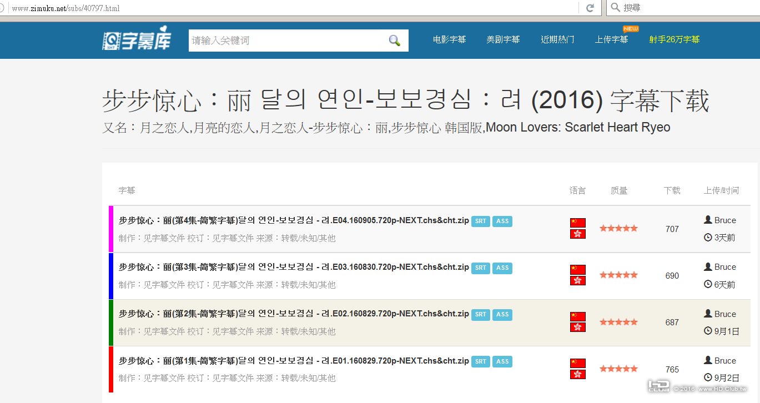Open the 第3集 E03.160830 subtitle link
Screen dimensions: 760x403
point(294,267)
